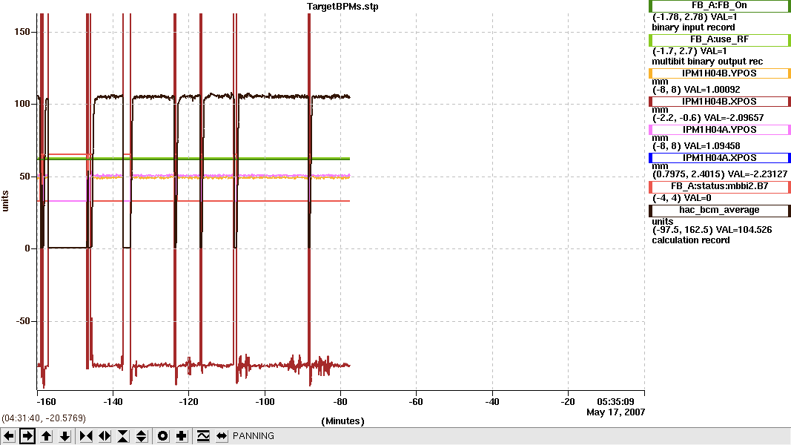Screen dimensions: 791x445
Task: Select the IPM1H04B.XPOS curve label
Action: pos(719,102)
